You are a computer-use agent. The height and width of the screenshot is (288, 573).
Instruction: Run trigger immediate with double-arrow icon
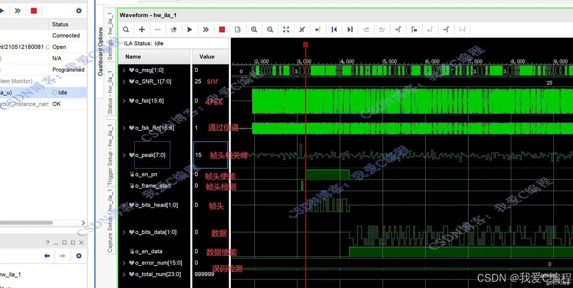coord(206,29)
